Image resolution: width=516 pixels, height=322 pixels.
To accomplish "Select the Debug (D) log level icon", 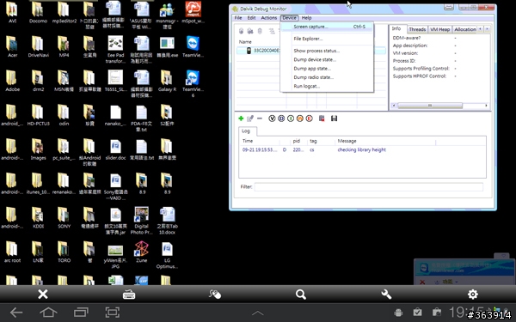I will 281,118.
